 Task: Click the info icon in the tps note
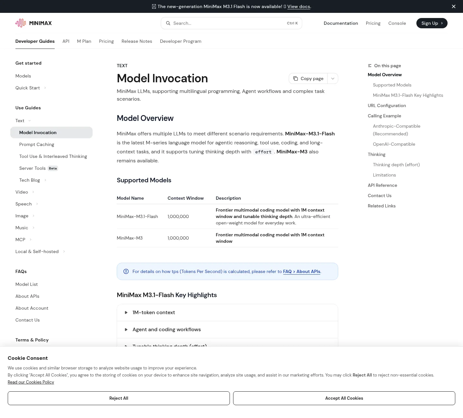pos(126,271)
